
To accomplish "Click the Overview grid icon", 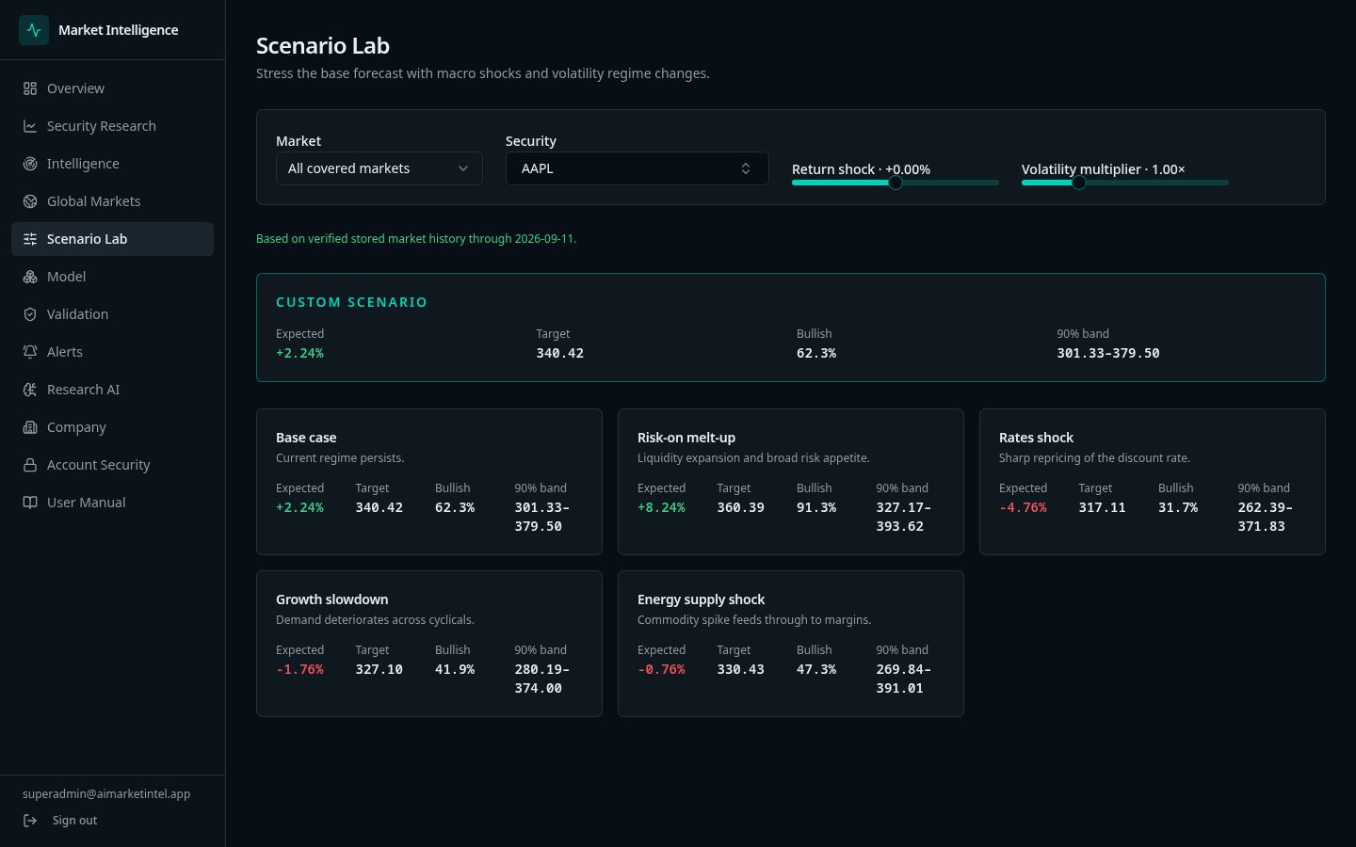I will tap(30, 88).
